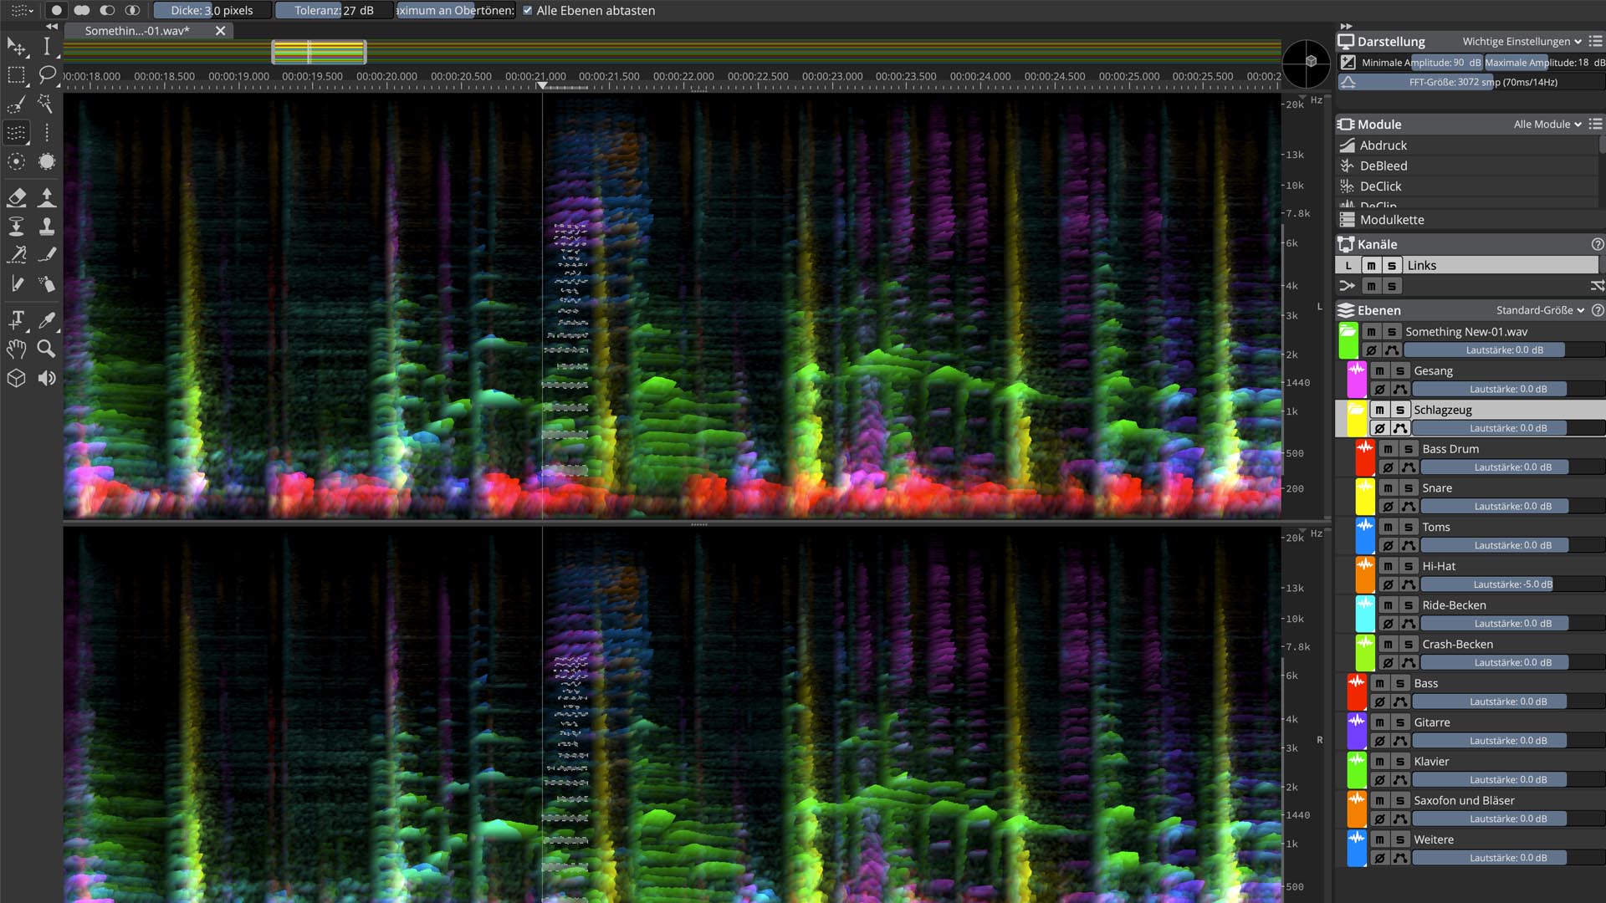Solo the Klavier layer
This screenshot has height=903, width=1606.
(x=1400, y=762)
